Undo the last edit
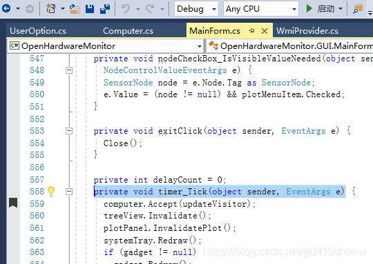The height and width of the screenshot is (264, 373). coord(126,9)
